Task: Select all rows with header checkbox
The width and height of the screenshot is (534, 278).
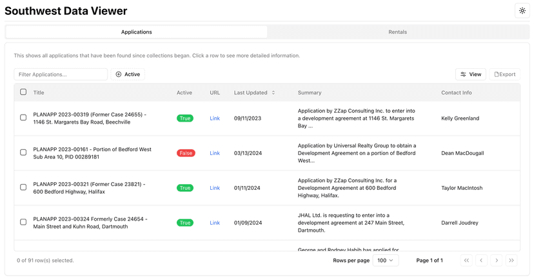Action: [x=23, y=92]
